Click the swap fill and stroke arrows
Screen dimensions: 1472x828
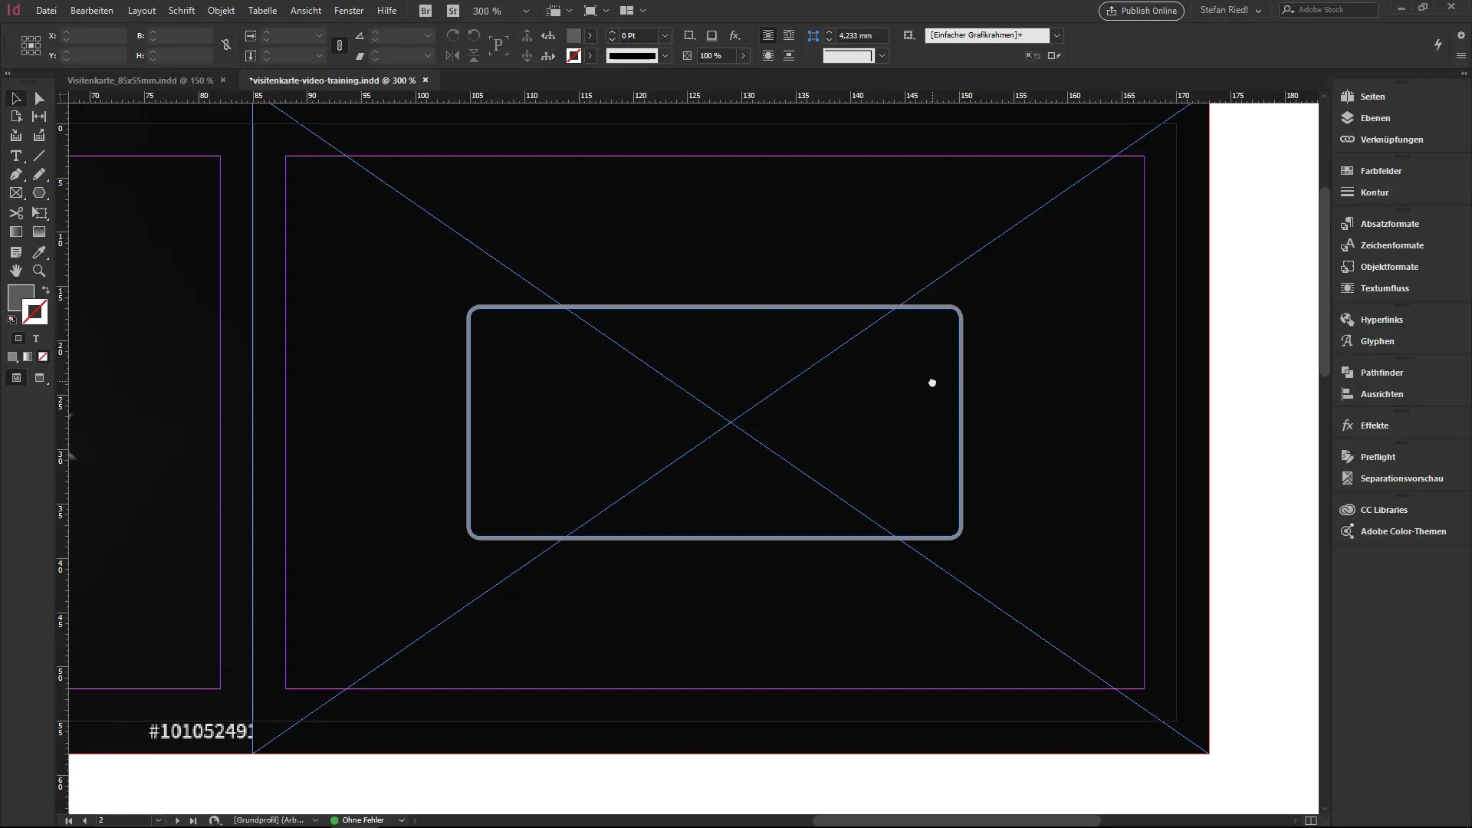[45, 290]
